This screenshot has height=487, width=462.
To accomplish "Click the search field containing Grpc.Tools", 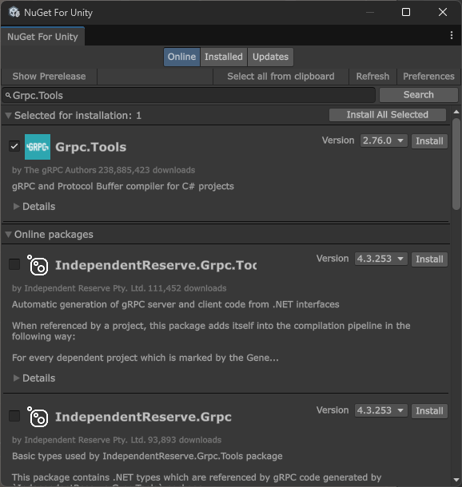I will (x=189, y=95).
